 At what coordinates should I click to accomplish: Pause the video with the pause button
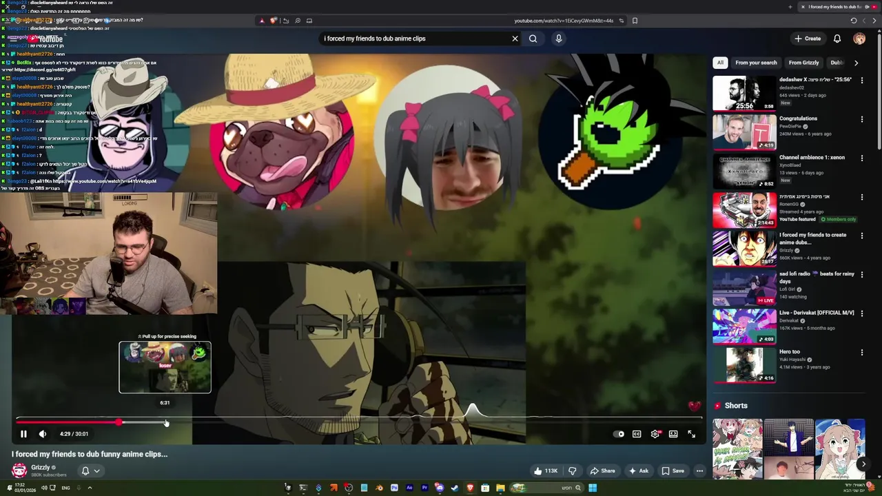click(x=23, y=434)
